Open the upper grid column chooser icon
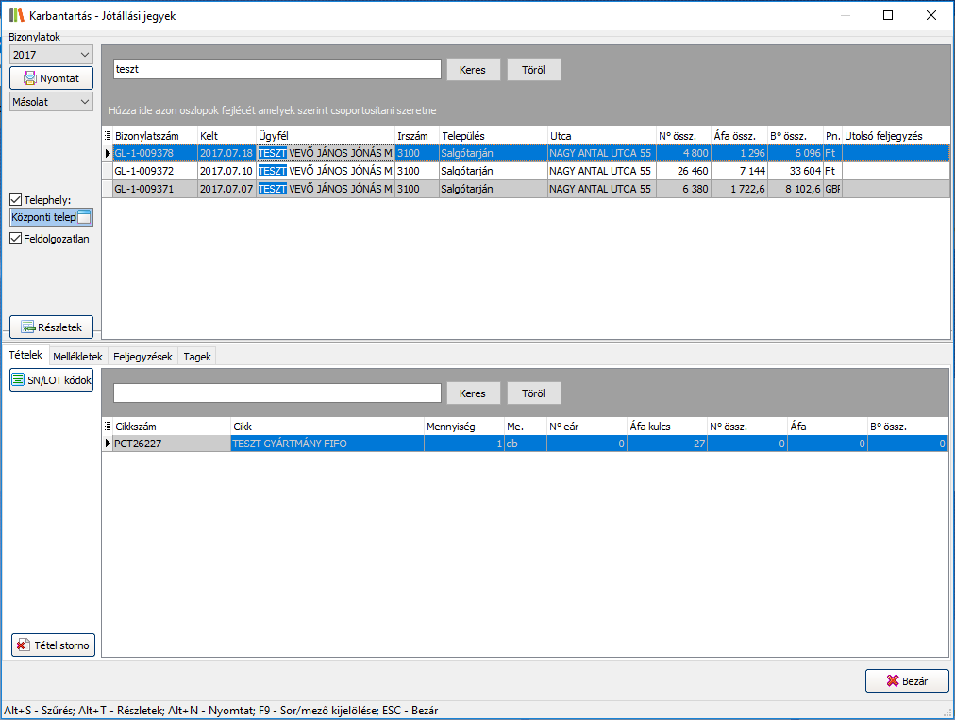The image size is (955, 720). coord(107,136)
